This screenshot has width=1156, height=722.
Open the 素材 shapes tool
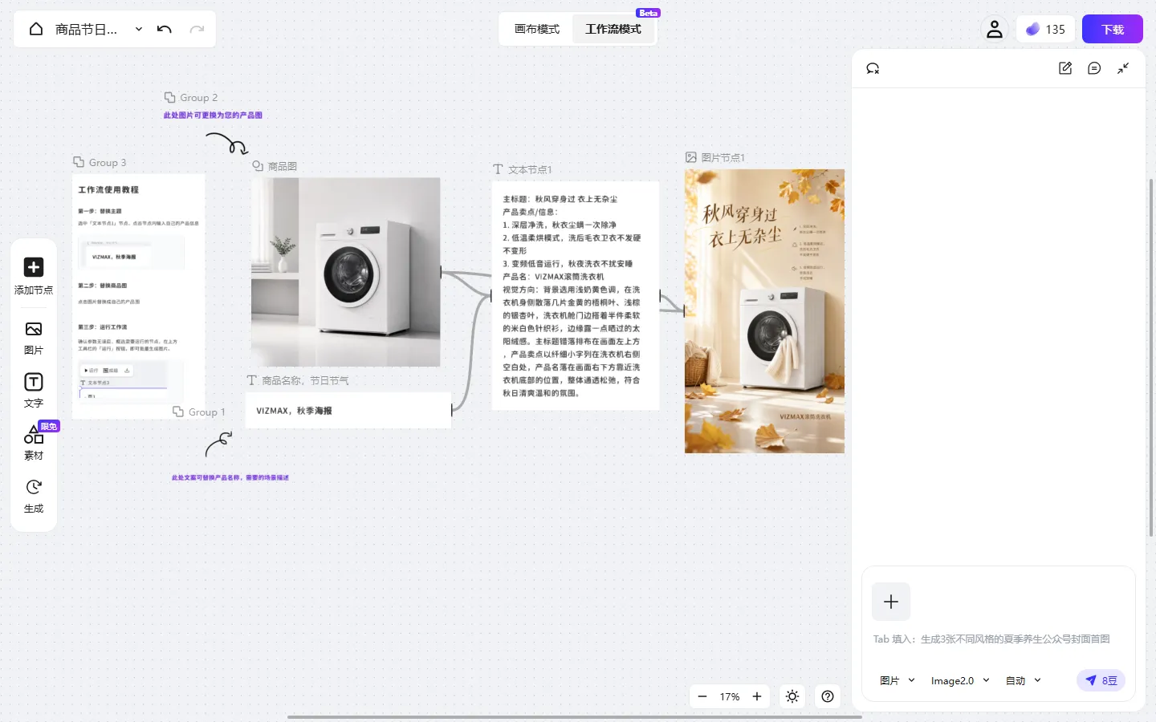point(34,443)
